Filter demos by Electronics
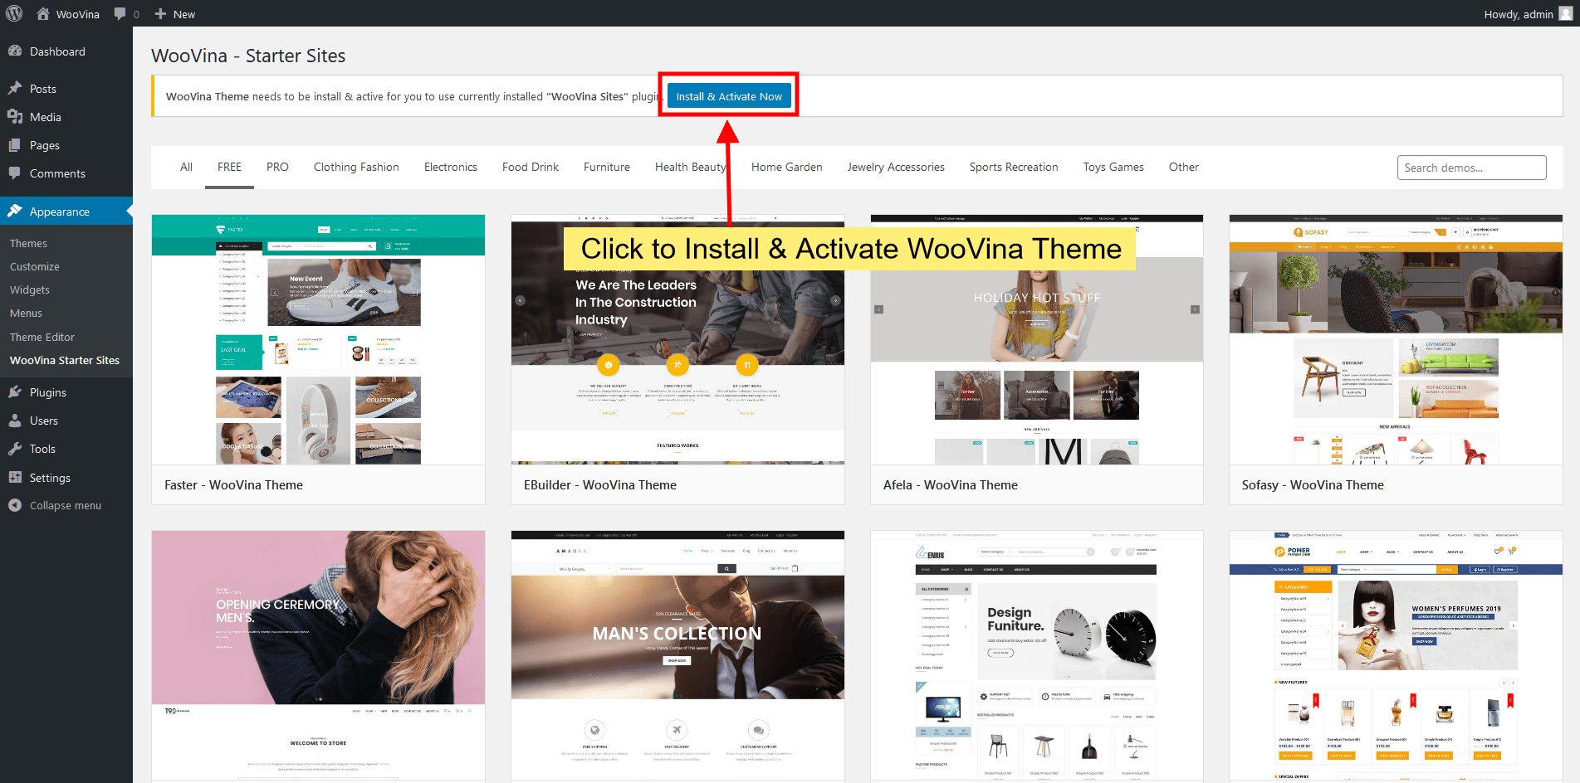Screen dimensions: 1580x783 click(451, 167)
